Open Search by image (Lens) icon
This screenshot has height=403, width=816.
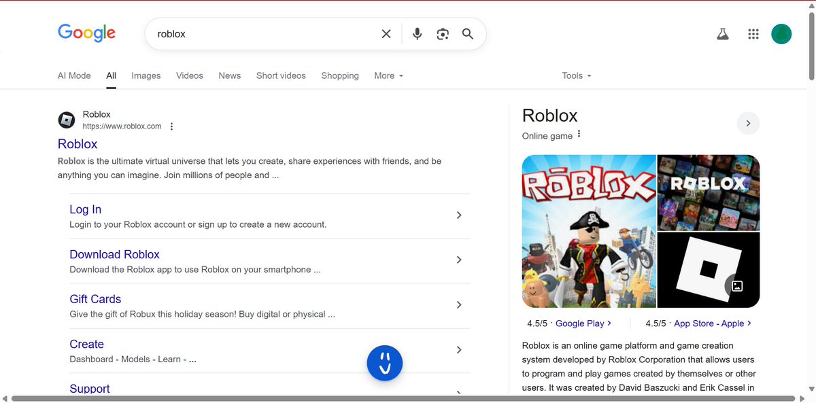[443, 34]
